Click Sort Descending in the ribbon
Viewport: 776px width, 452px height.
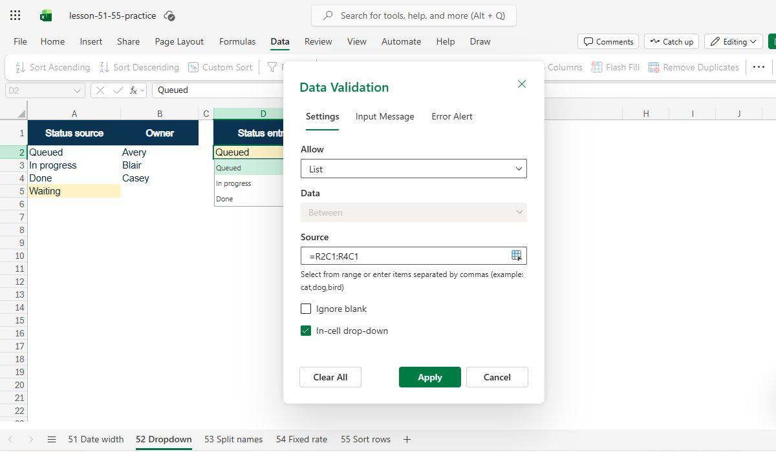139,67
